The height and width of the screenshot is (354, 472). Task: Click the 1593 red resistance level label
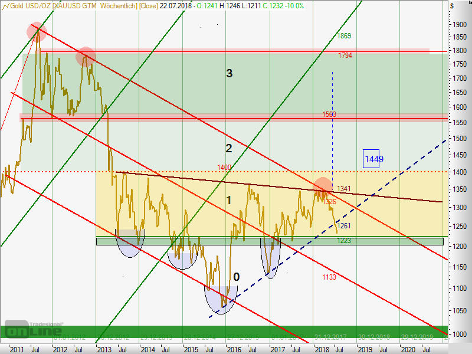[x=329, y=114]
